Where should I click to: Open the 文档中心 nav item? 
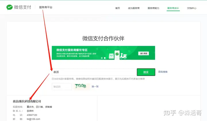(191, 8)
